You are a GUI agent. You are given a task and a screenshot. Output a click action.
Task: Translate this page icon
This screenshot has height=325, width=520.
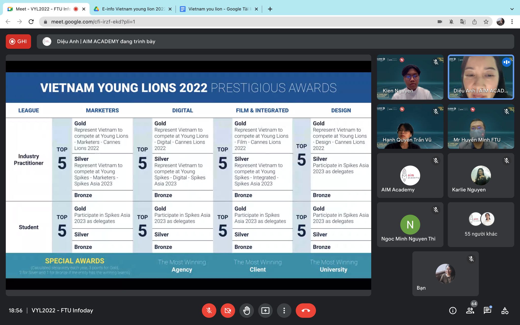(463, 22)
